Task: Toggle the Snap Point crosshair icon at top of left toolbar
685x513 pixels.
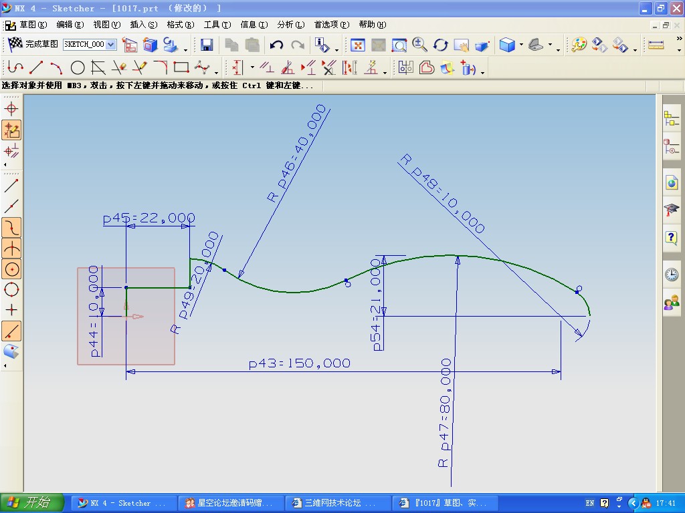Action: tap(11, 109)
